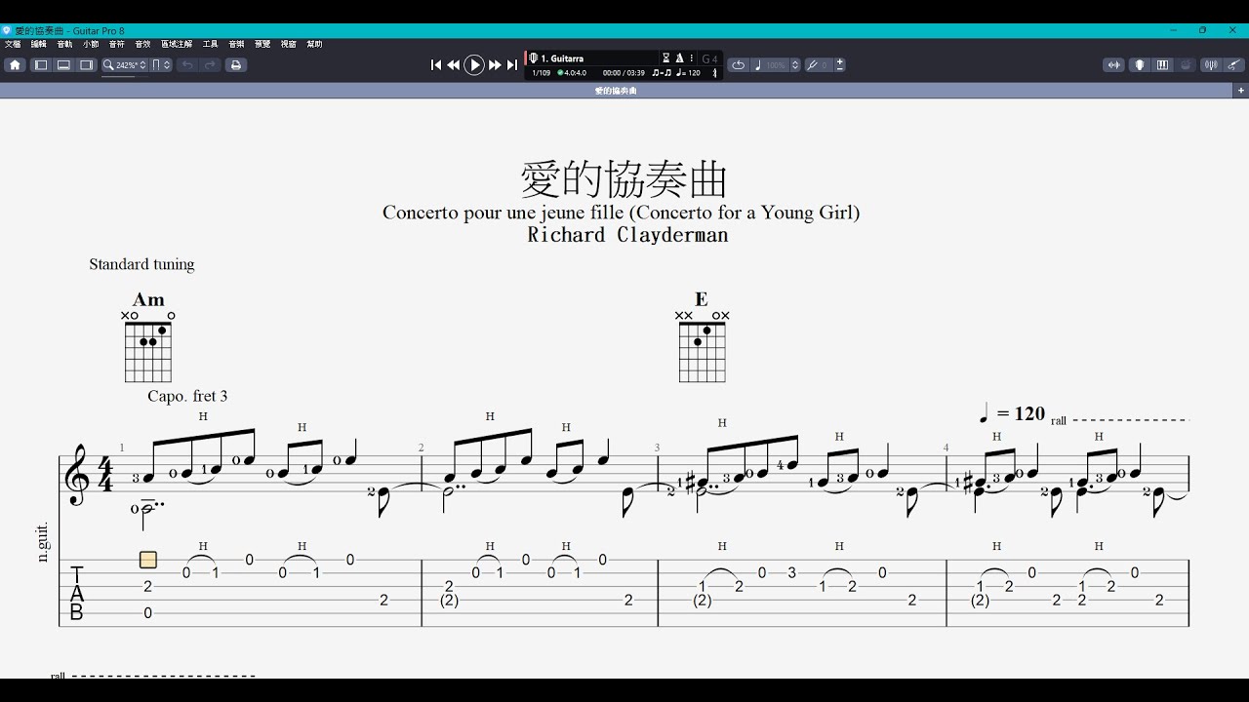The image size is (1249, 702).
Task: Click the treble clef on the staff
Action: (76, 475)
